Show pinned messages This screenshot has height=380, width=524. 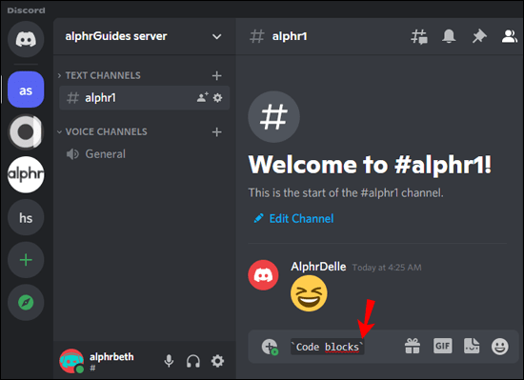[x=479, y=36]
